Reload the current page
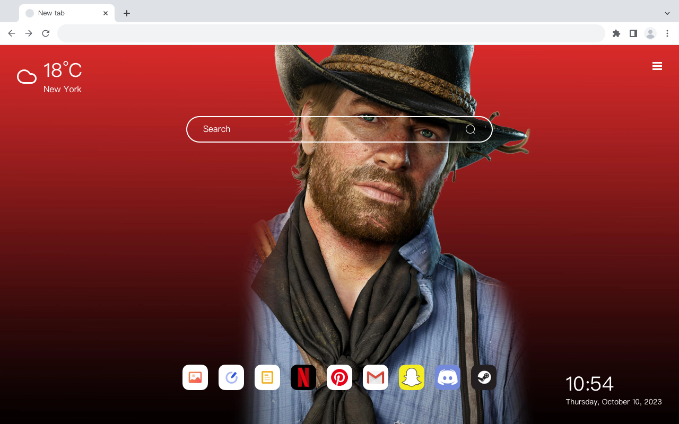The image size is (679, 424). 46,33
